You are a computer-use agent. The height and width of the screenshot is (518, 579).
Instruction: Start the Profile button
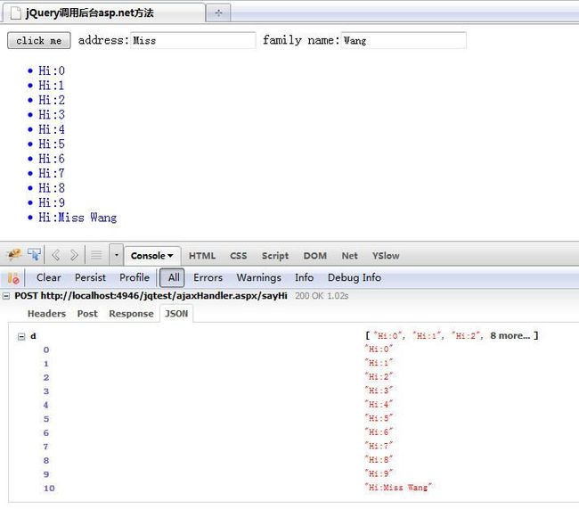[135, 277]
